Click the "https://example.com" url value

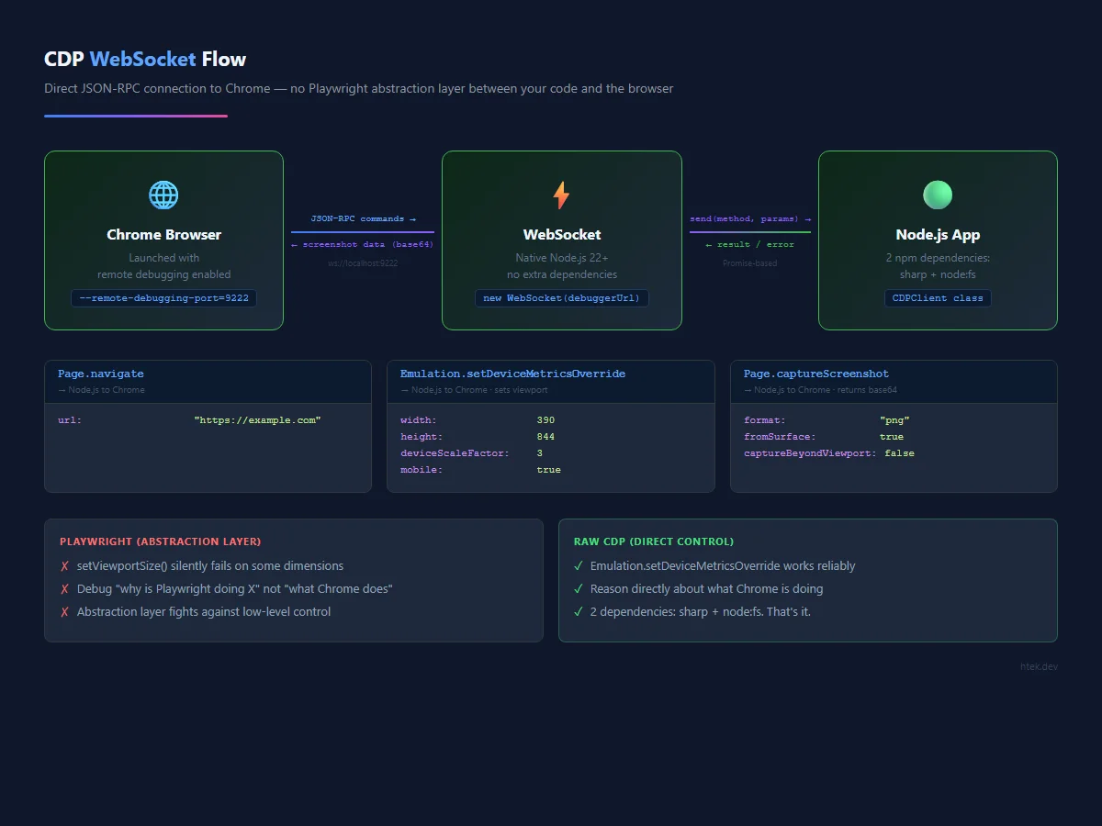pyautogui.click(x=257, y=420)
